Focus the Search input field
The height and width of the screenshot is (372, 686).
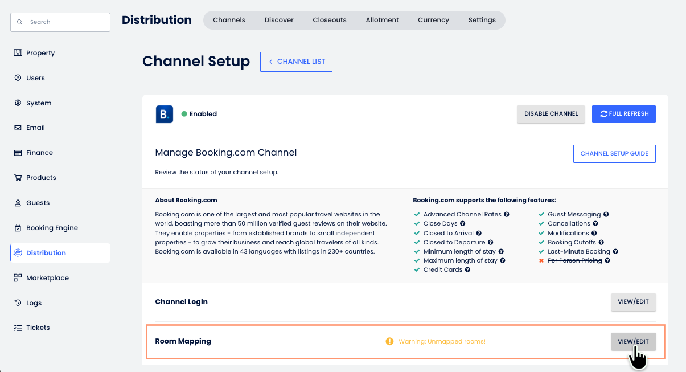tap(60, 22)
